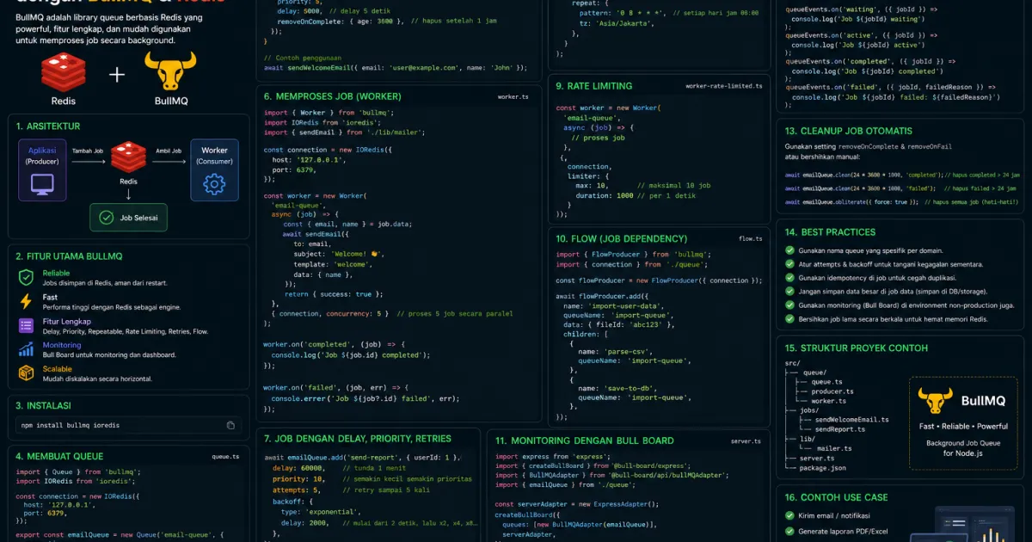
Task: Click 'Background Job Queue for Node.js' text
Action: (963, 447)
